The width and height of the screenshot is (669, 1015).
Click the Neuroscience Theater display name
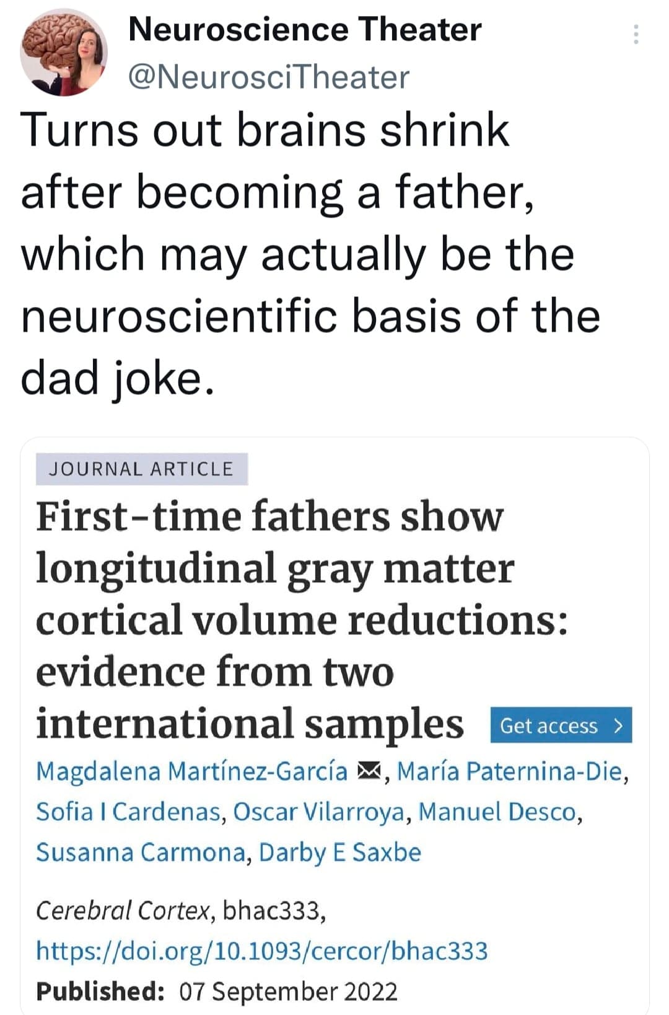pos(305,30)
